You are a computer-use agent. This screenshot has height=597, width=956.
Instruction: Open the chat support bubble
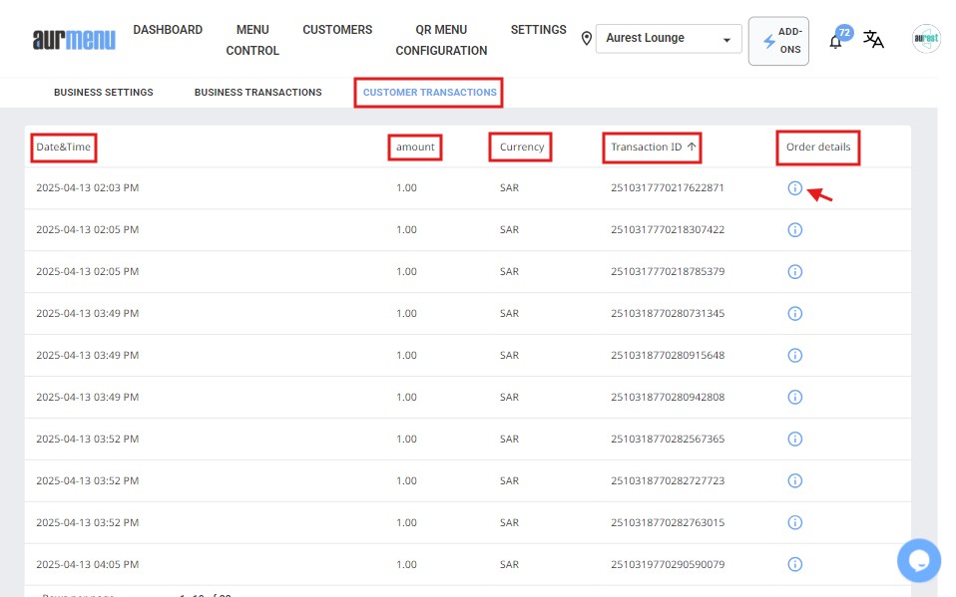click(x=919, y=559)
